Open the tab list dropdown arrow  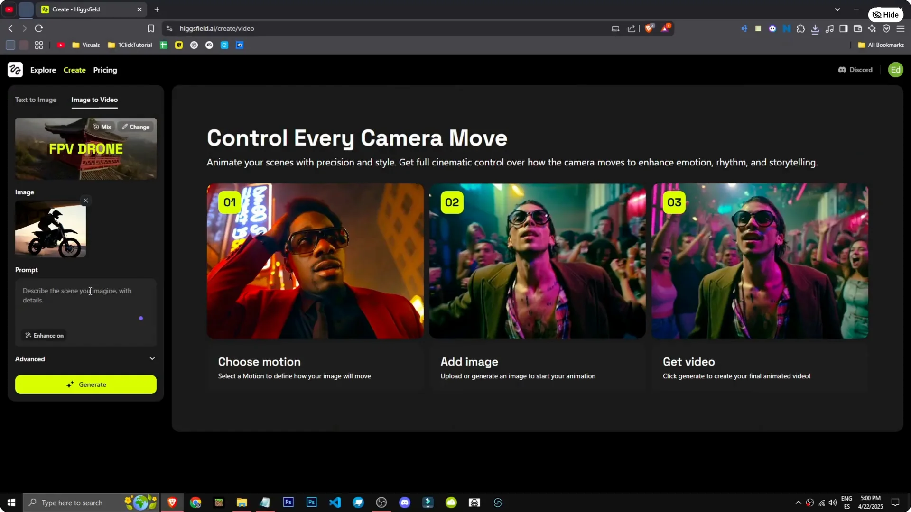838,9
